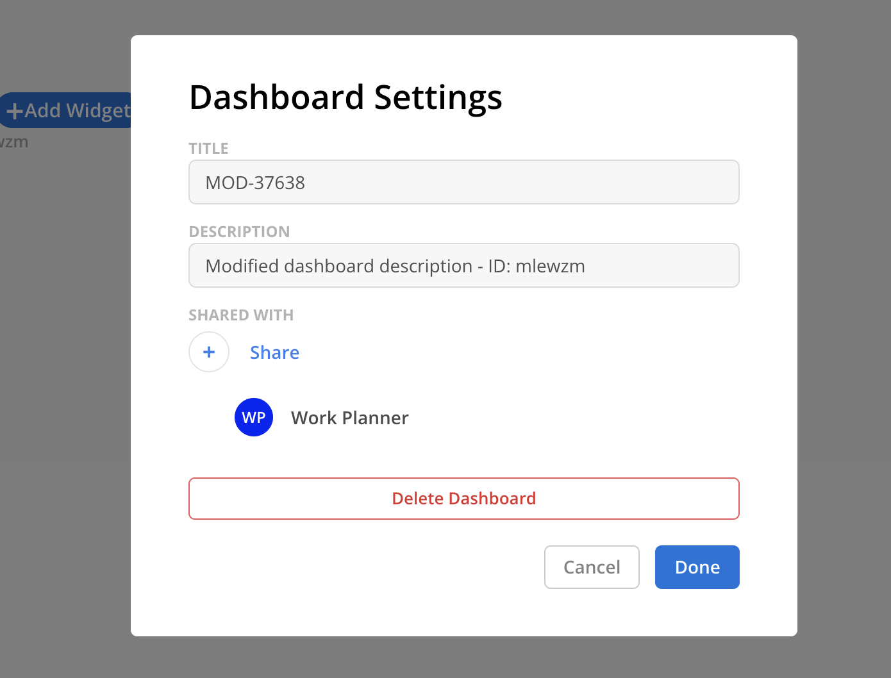Click the Add Widget button text
The image size is (891, 678).
pyautogui.click(x=77, y=111)
